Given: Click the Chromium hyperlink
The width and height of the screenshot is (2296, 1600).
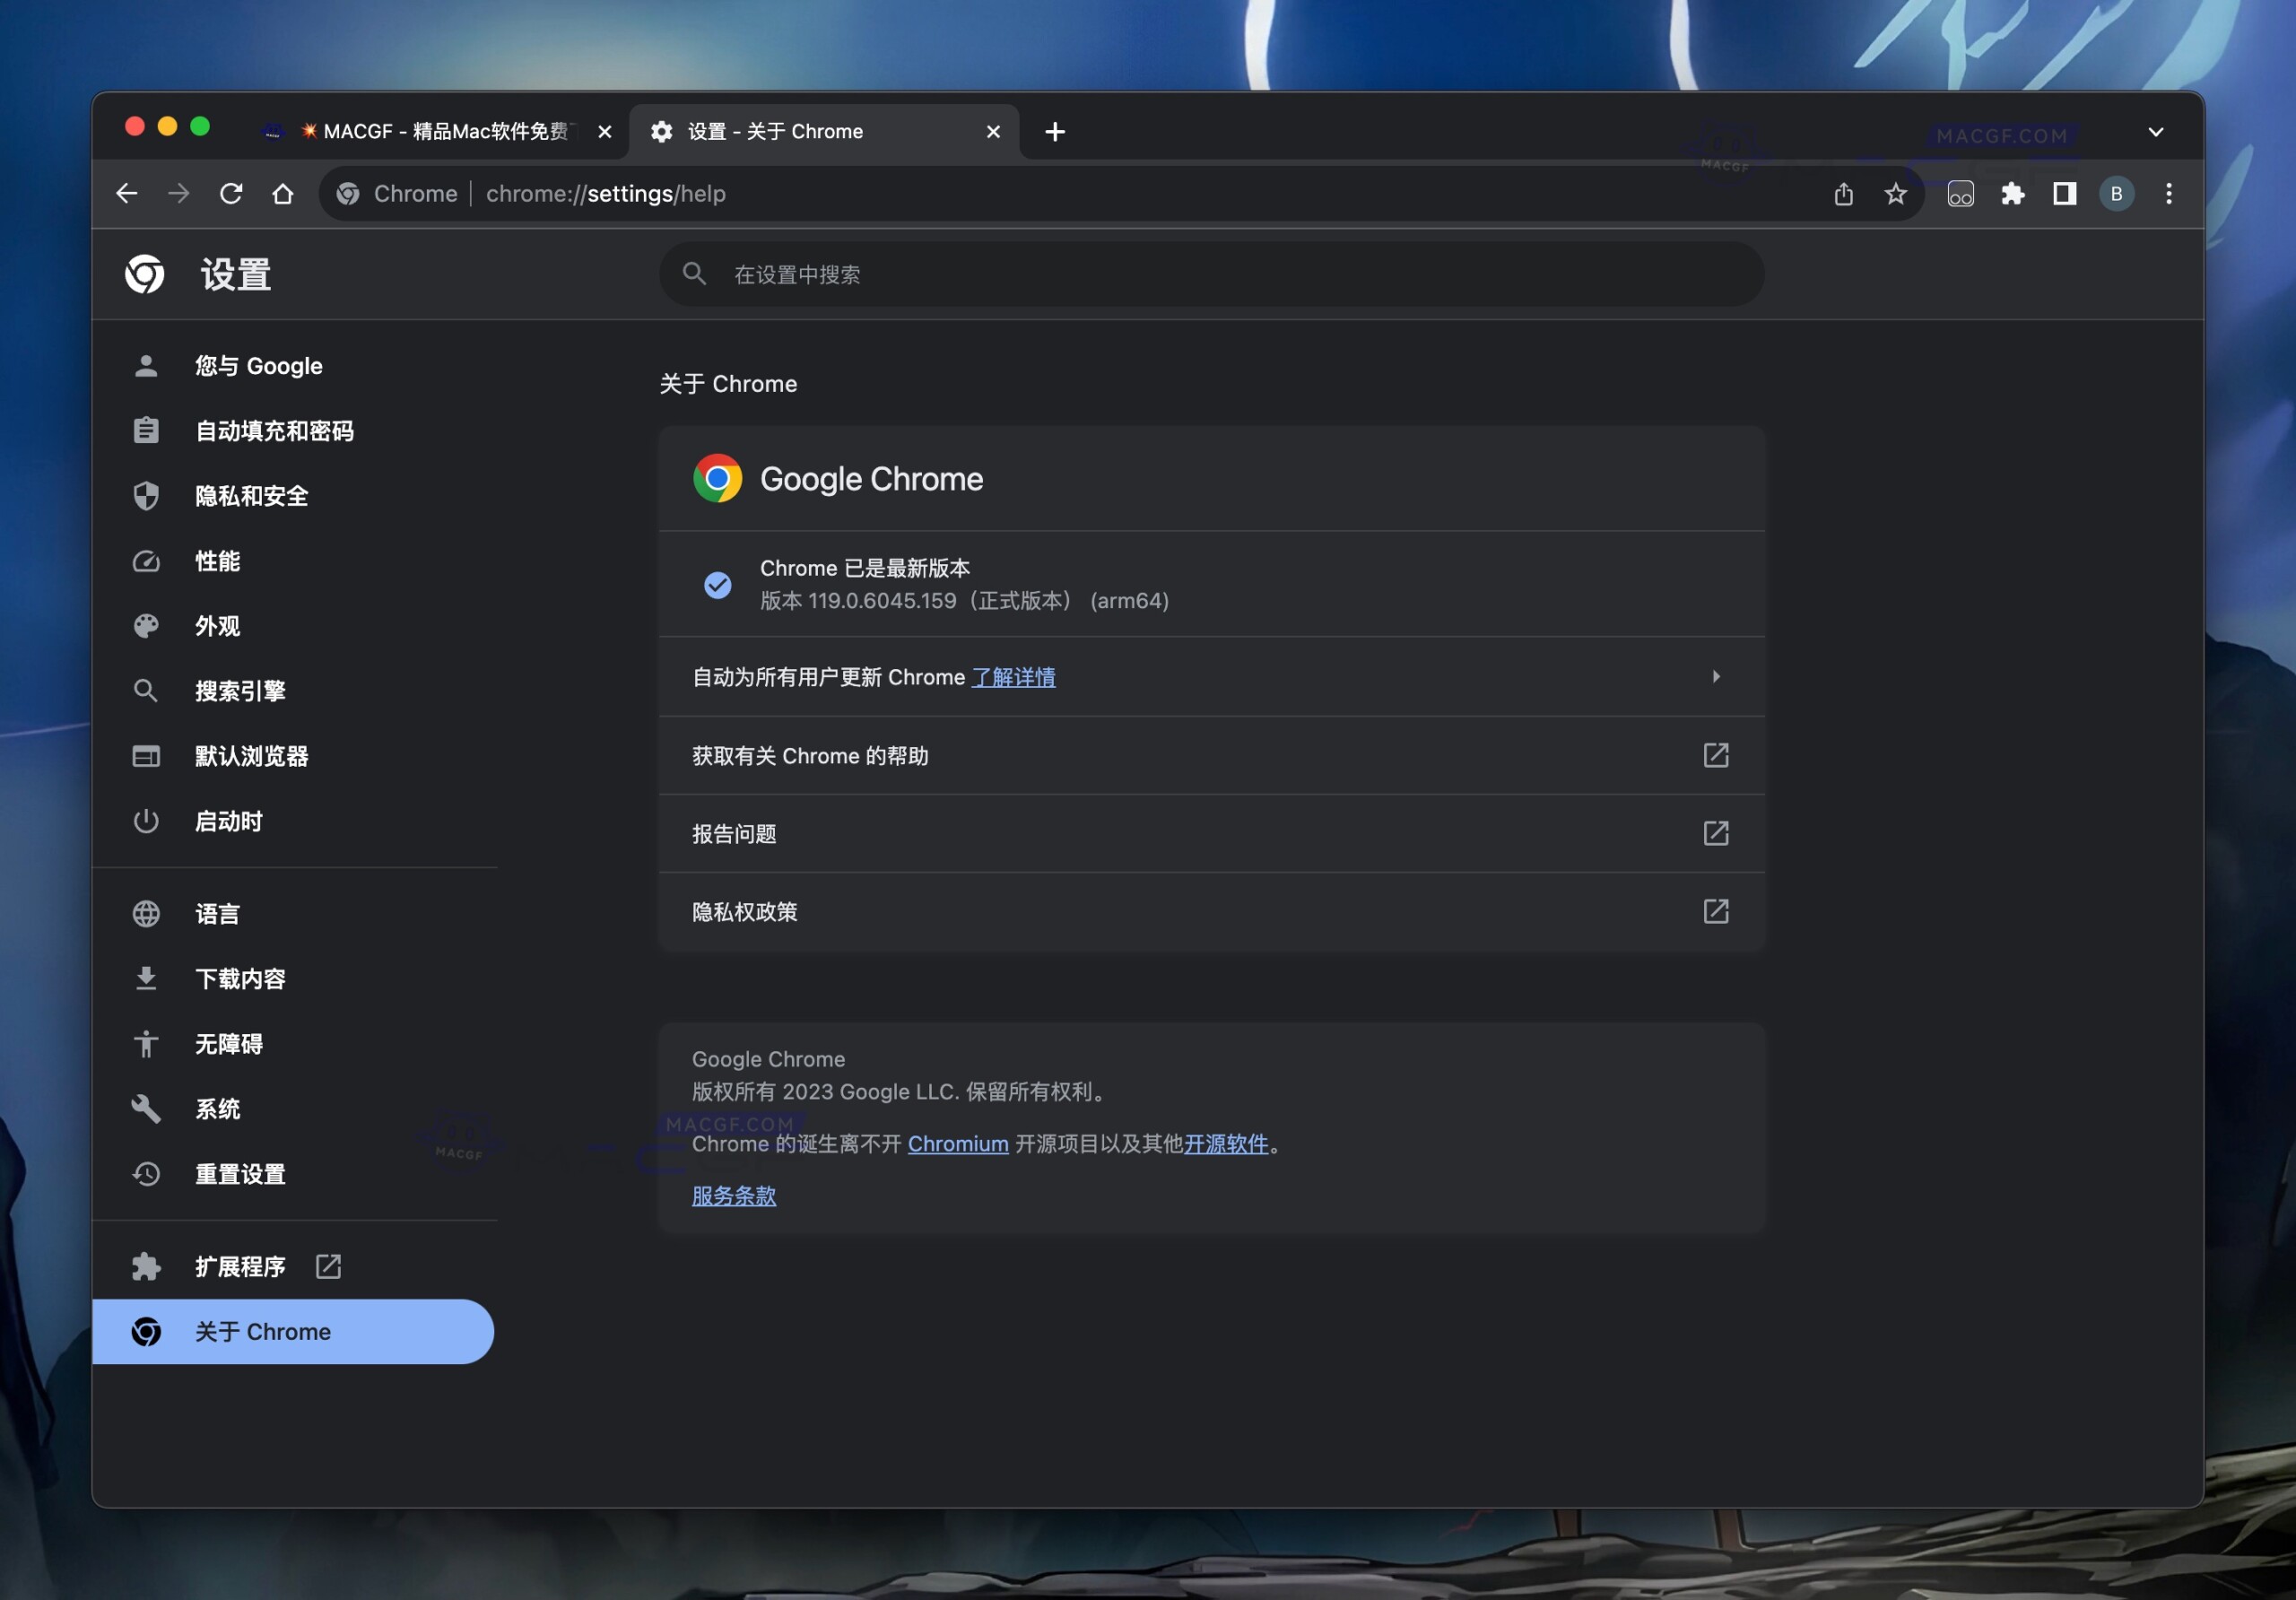Looking at the screenshot, I should click(x=957, y=1144).
